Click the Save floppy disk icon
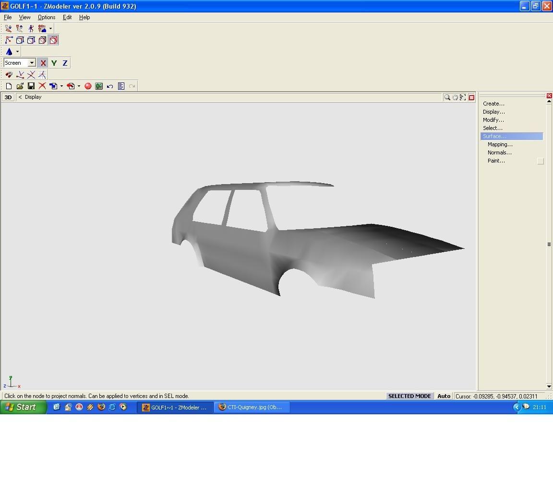Screen dimensions: 553x491 pyautogui.click(x=31, y=86)
